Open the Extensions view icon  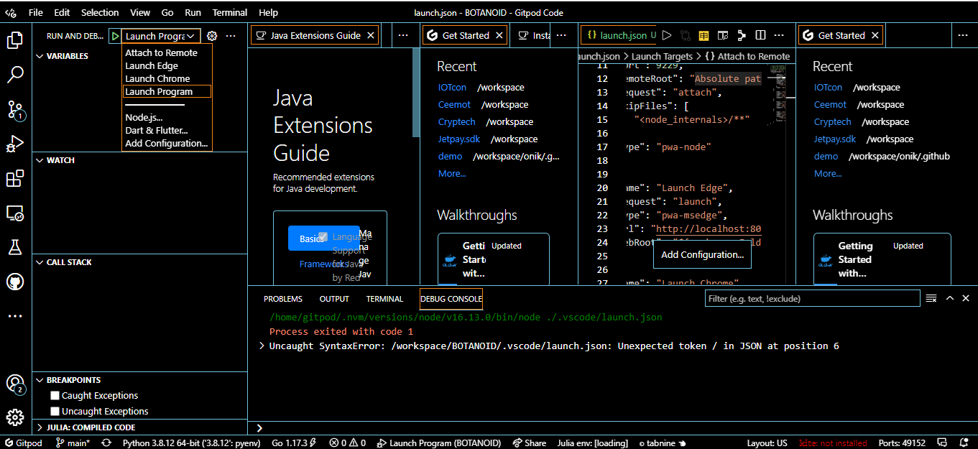pos(15,179)
